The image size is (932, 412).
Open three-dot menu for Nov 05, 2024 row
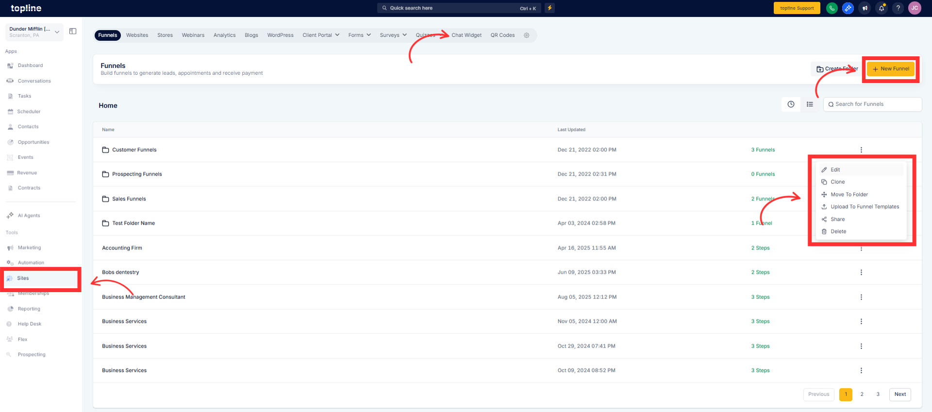pyautogui.click(x=861, y=321)
